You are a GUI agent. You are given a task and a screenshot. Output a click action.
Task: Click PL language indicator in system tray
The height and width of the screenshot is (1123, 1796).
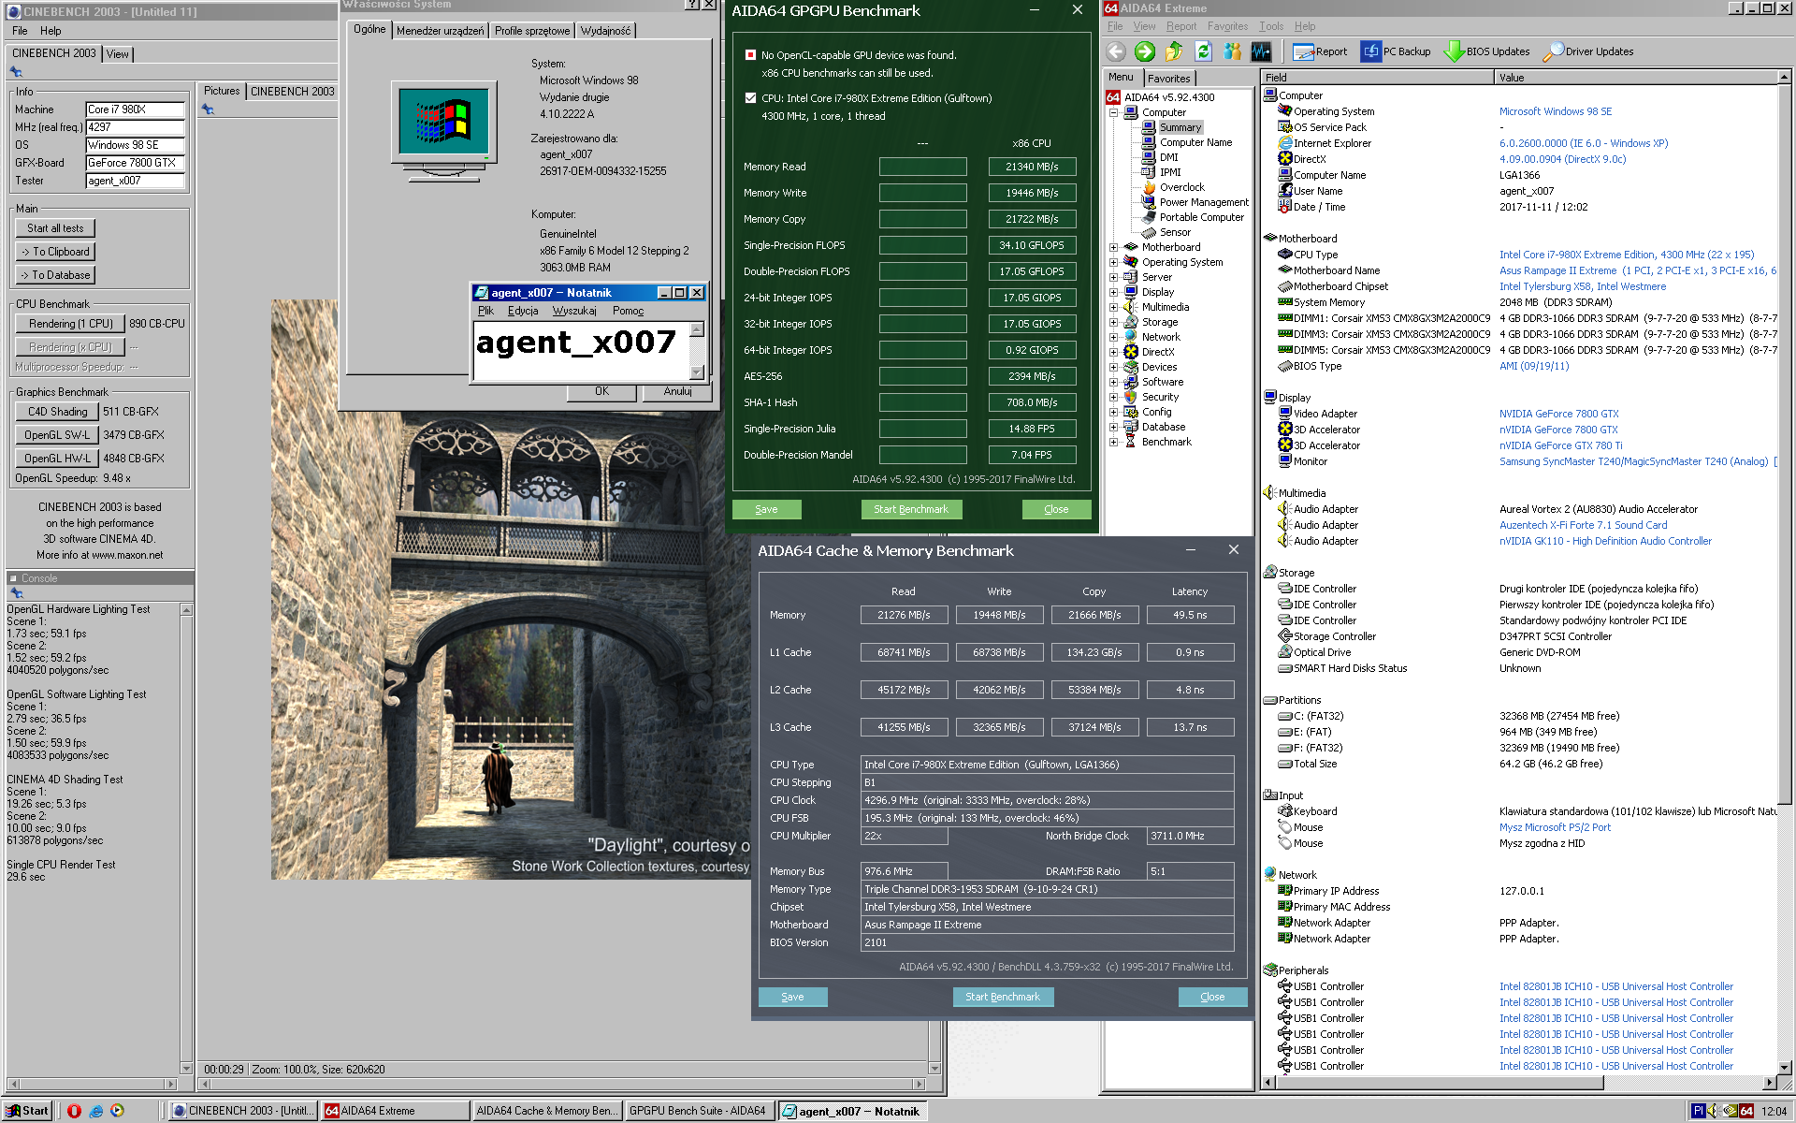click(1698, 1111)
